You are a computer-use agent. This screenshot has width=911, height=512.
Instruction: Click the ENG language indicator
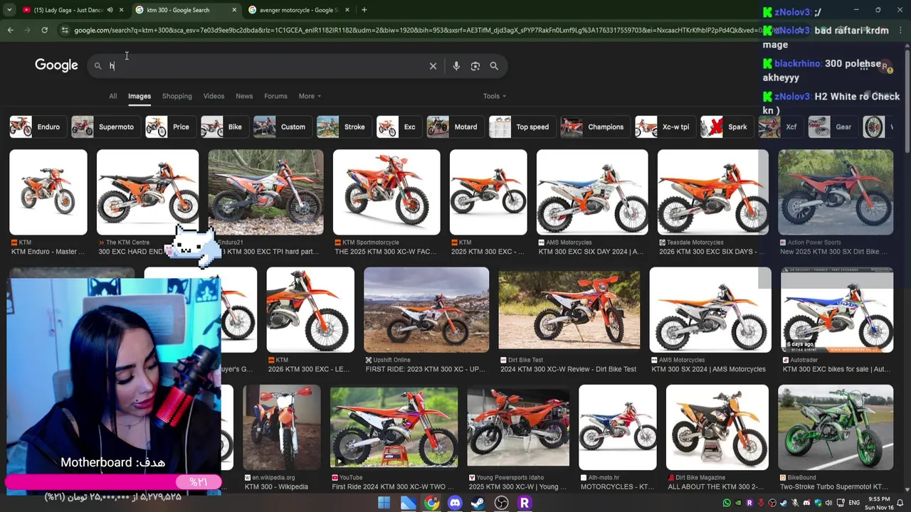click(x=853, y=503)
